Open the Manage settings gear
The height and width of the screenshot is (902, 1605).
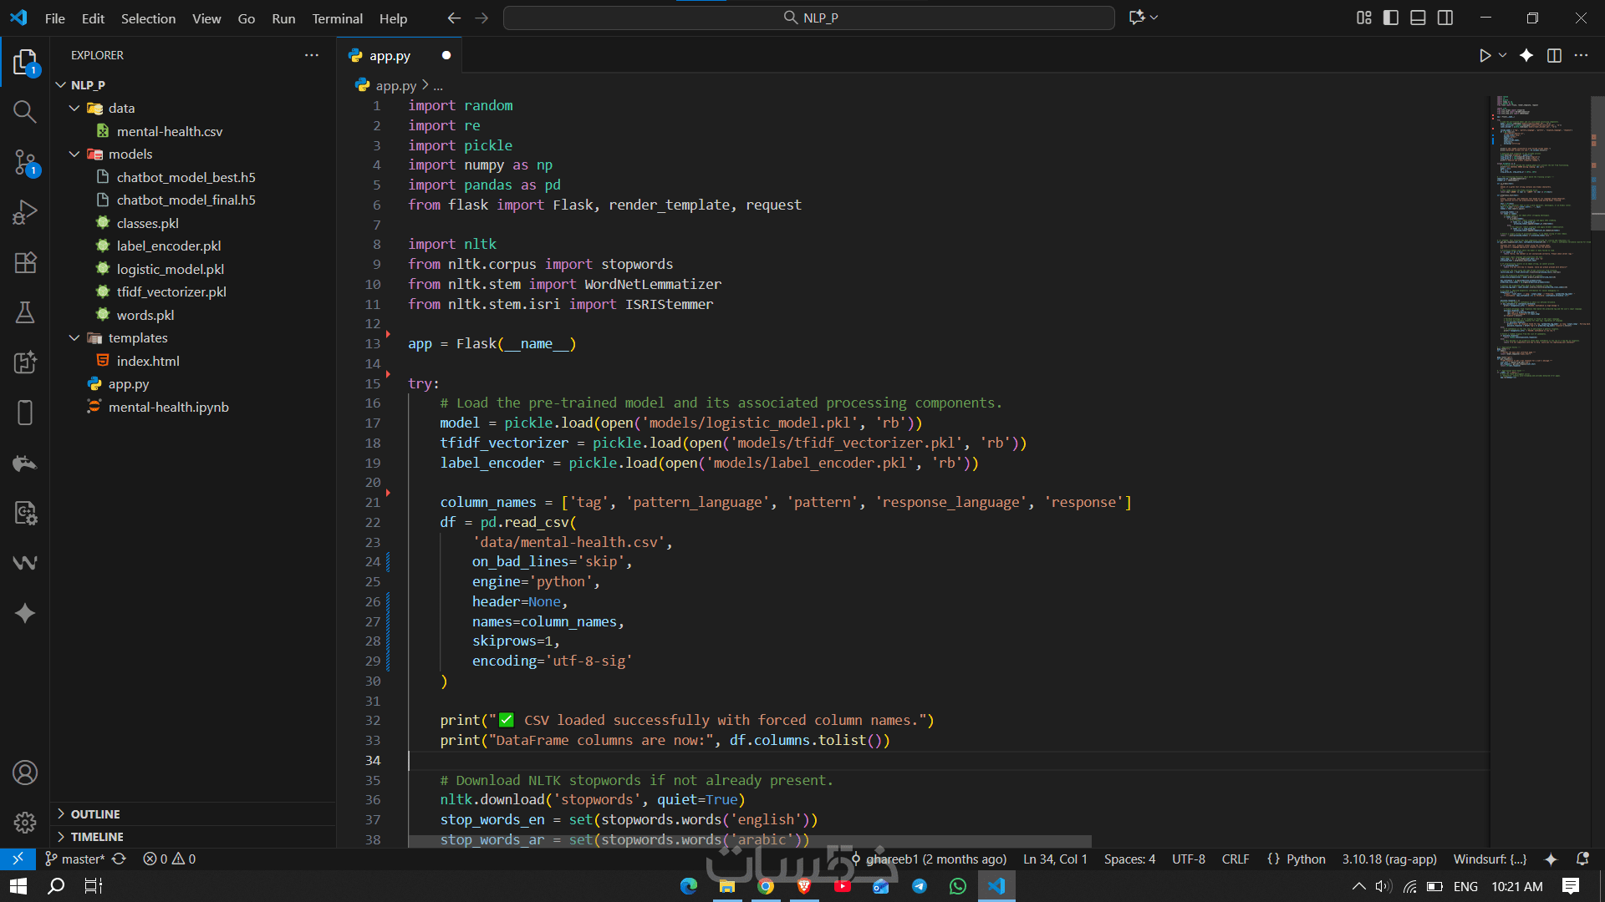[x=25, y=823]
